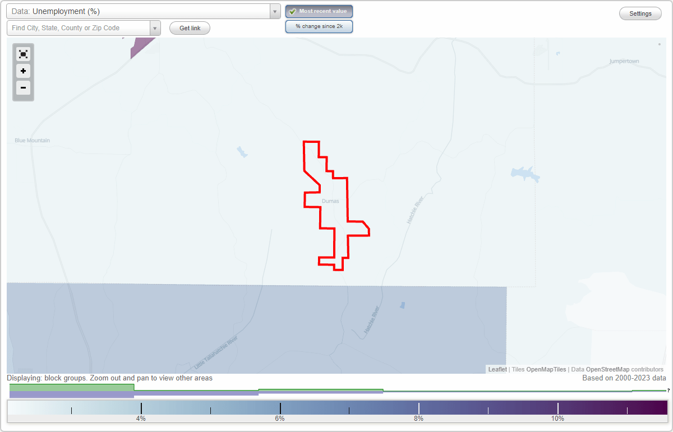Open the legend question mark help icon

pyautogui.click(x=667, y=391)
